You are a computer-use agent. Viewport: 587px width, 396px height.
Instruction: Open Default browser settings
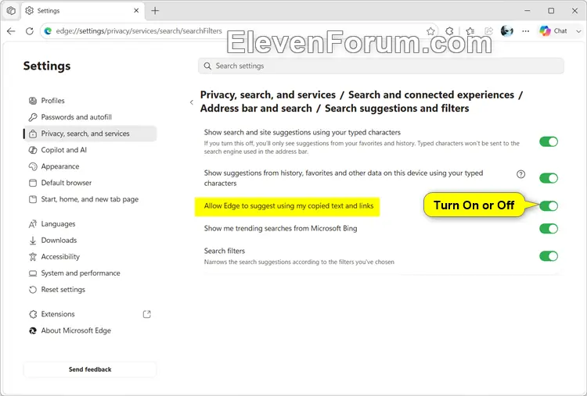pos(90,183)
